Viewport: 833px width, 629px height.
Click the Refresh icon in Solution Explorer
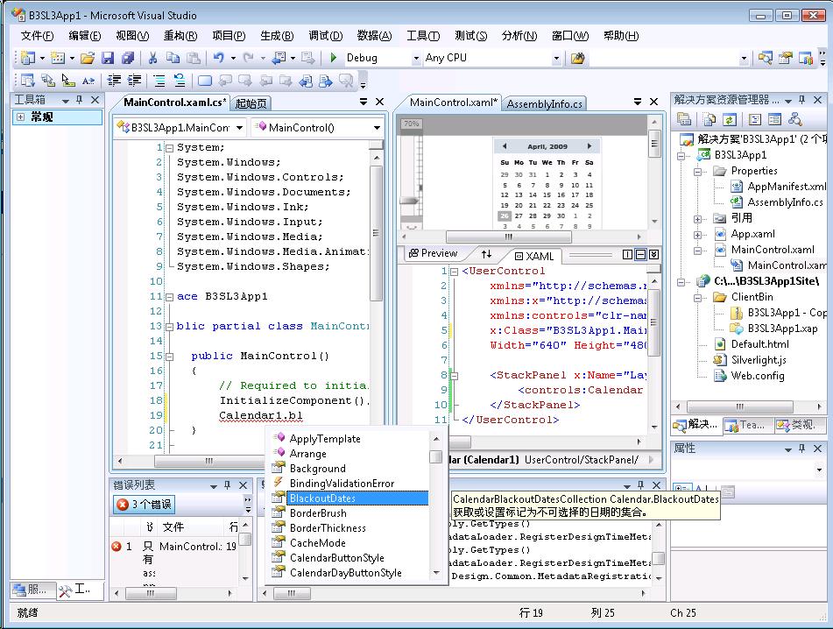click(729, 119)
